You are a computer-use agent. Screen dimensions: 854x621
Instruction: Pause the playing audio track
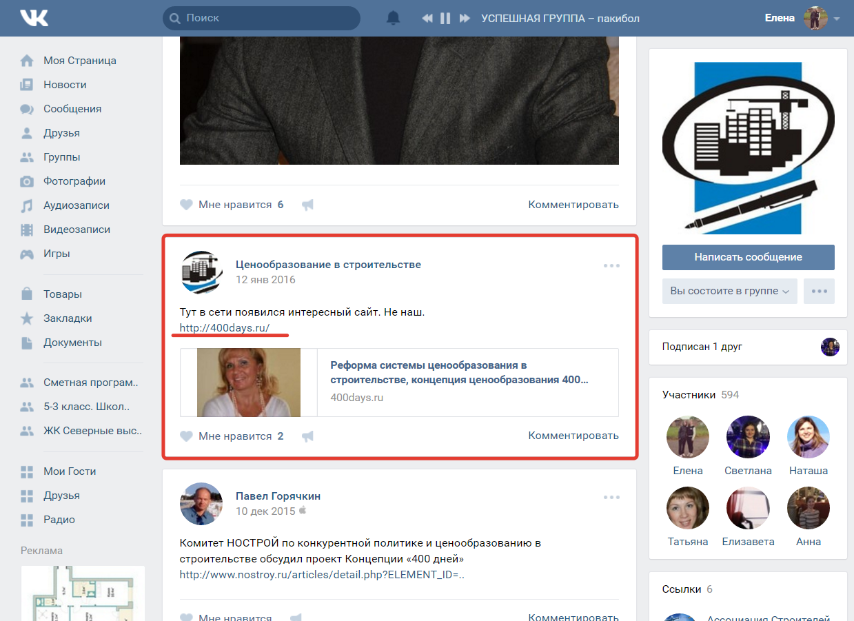click(445, 19)
